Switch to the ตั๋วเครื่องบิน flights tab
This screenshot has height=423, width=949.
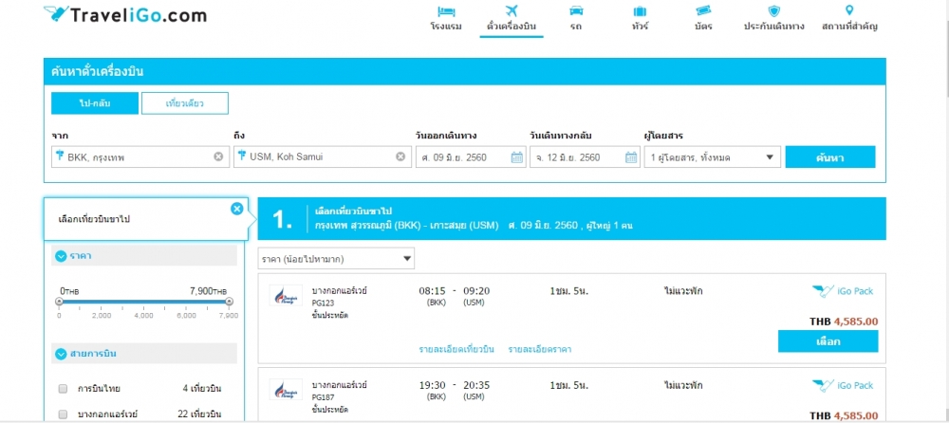coord(511,17)
